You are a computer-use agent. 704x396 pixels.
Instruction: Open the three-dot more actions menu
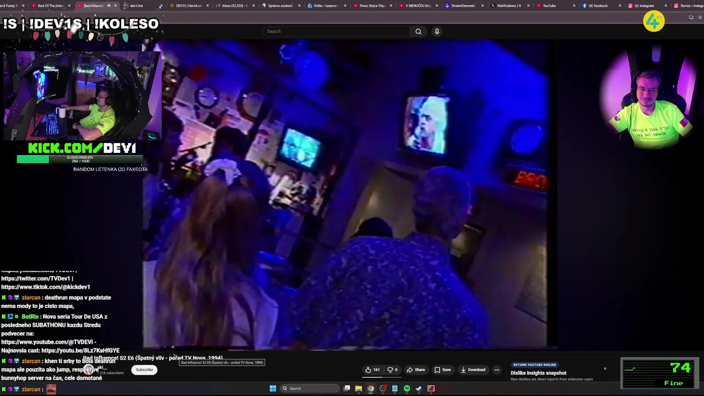pos(497,370)
